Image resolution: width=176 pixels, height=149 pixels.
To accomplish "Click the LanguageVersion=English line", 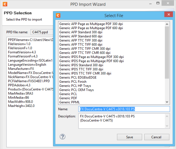I will click(27, 65).
